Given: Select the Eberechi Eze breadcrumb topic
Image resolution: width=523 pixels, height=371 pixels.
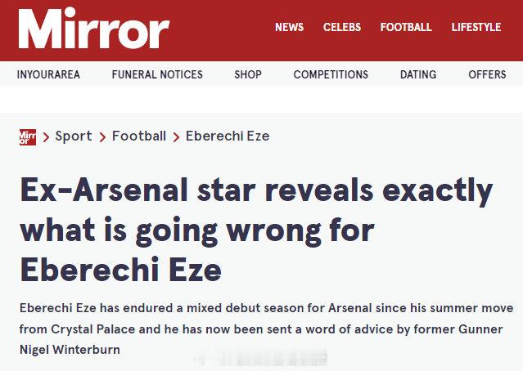Looking at the screenshot, I should 228,136.
